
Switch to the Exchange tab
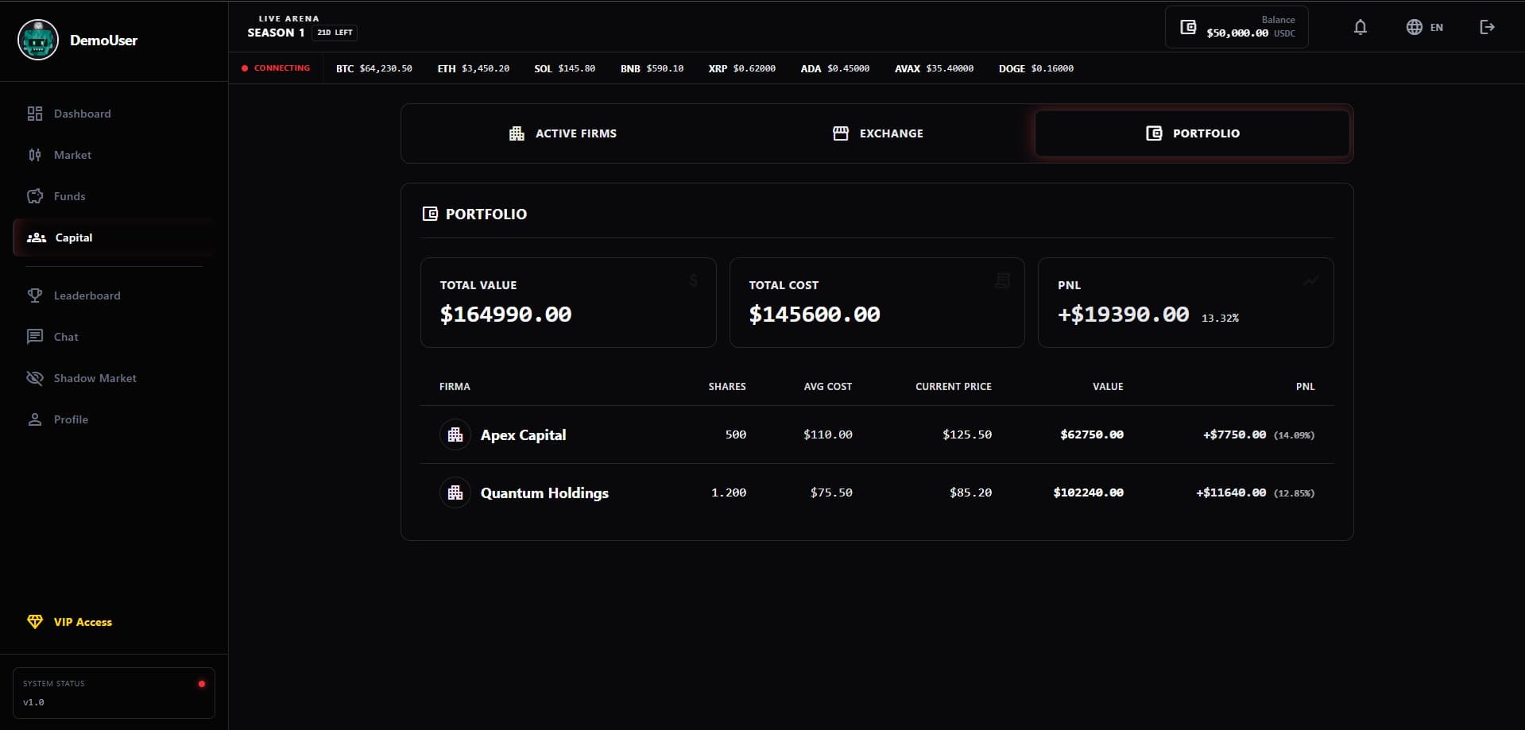pyautogui.click(x=877, y=133)
